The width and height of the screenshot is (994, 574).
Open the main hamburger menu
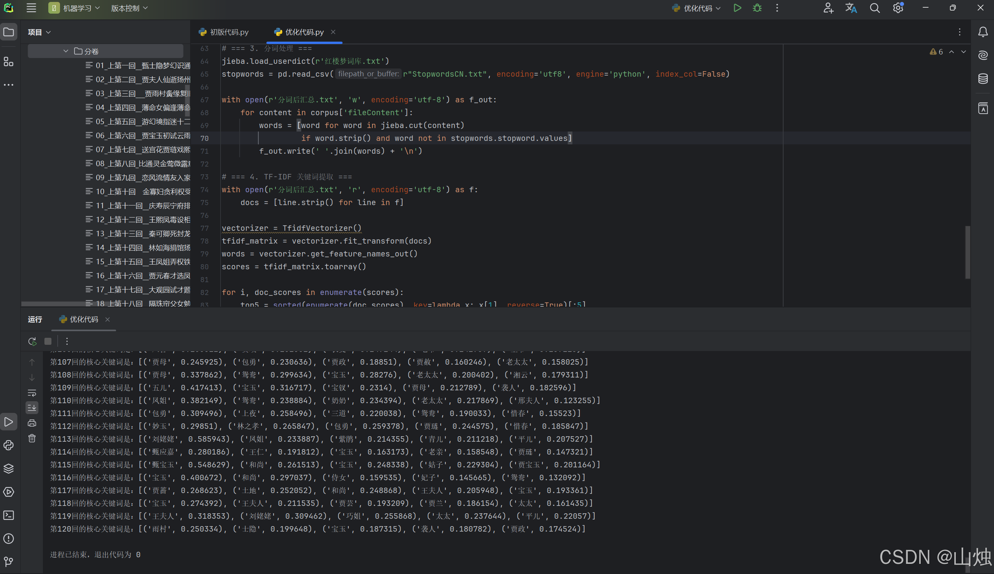[31, 8]
